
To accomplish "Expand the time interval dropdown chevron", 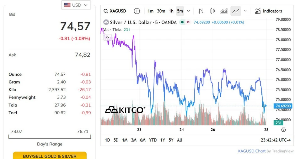I will tap(188, 11).
